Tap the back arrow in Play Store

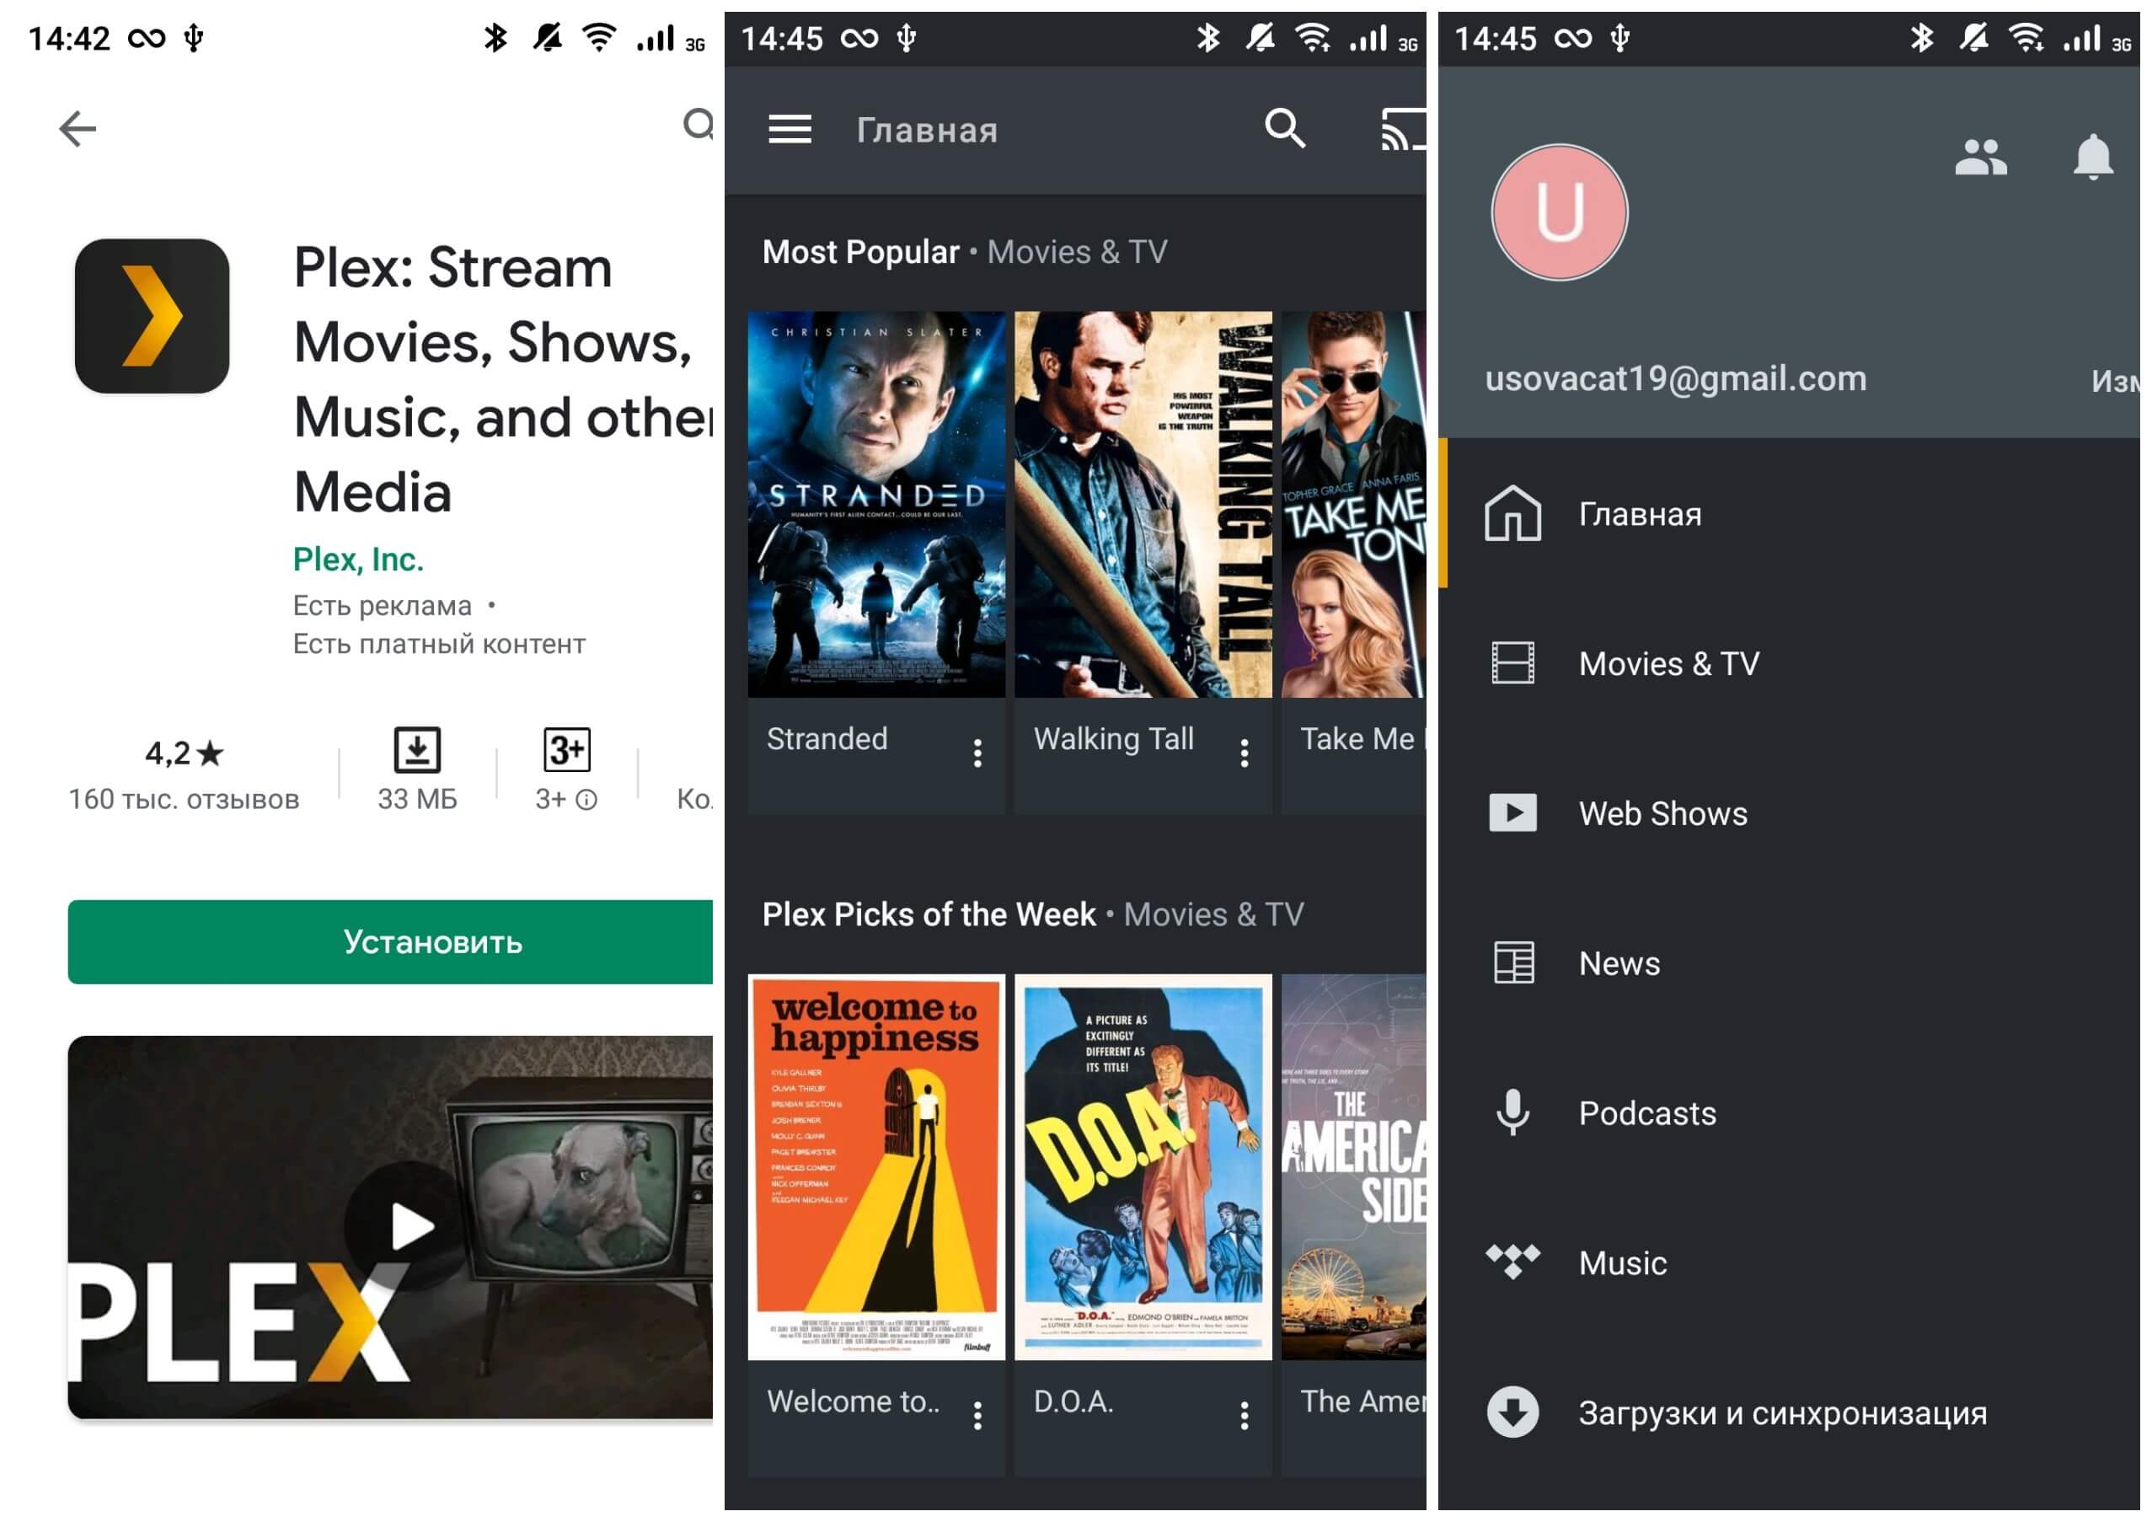tap(78, 128)
